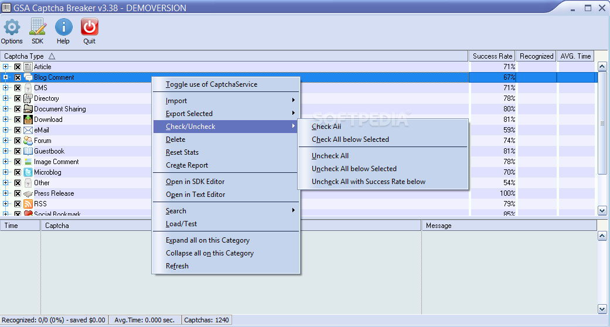Expand the Microblog tree node

pyautogui.click(x=5, y=172)
